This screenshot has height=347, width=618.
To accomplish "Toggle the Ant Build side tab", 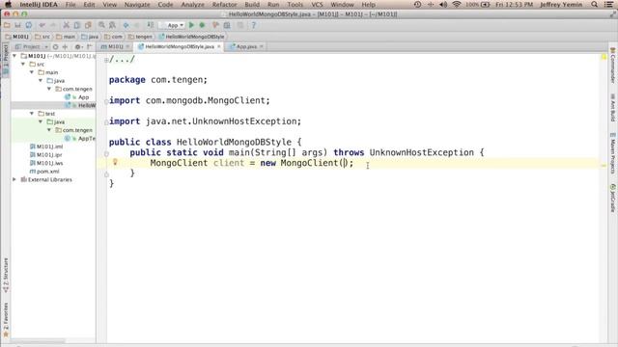I will click(612, 107).
